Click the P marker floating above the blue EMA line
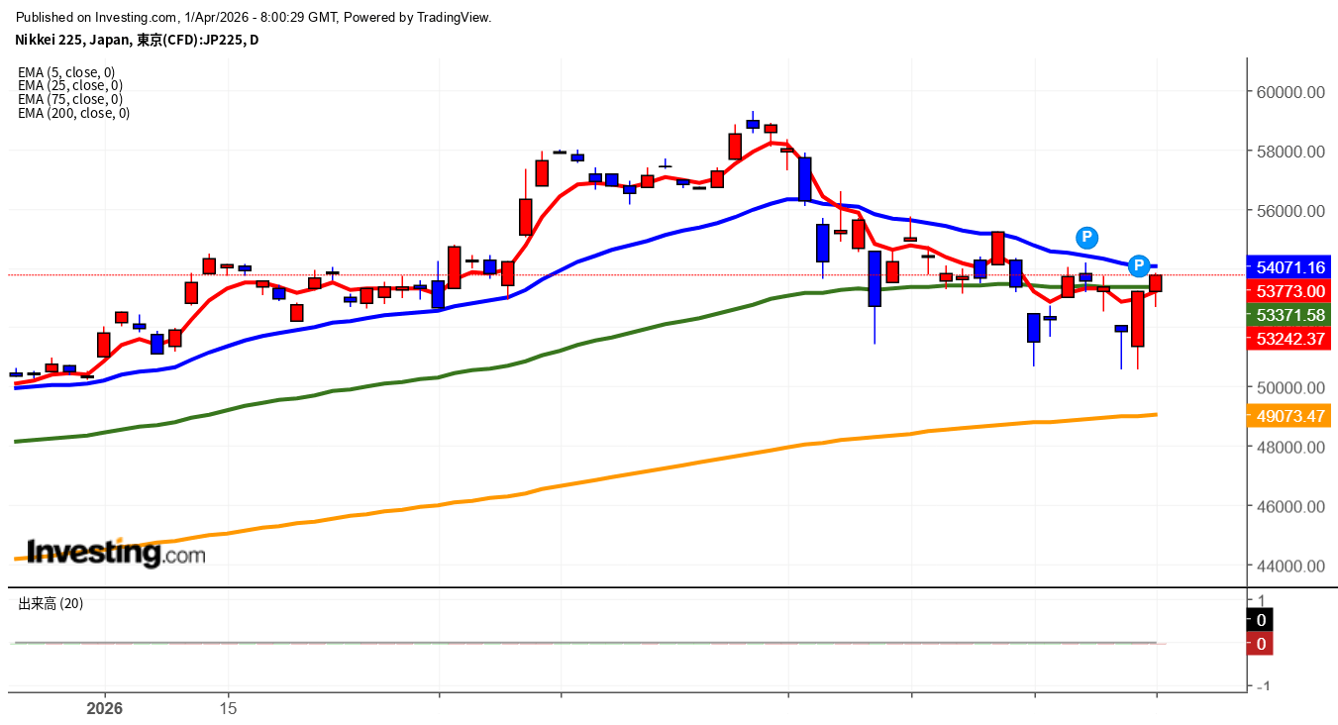The width and height of the screenshot is (1338, 725). click(1087, 237)
